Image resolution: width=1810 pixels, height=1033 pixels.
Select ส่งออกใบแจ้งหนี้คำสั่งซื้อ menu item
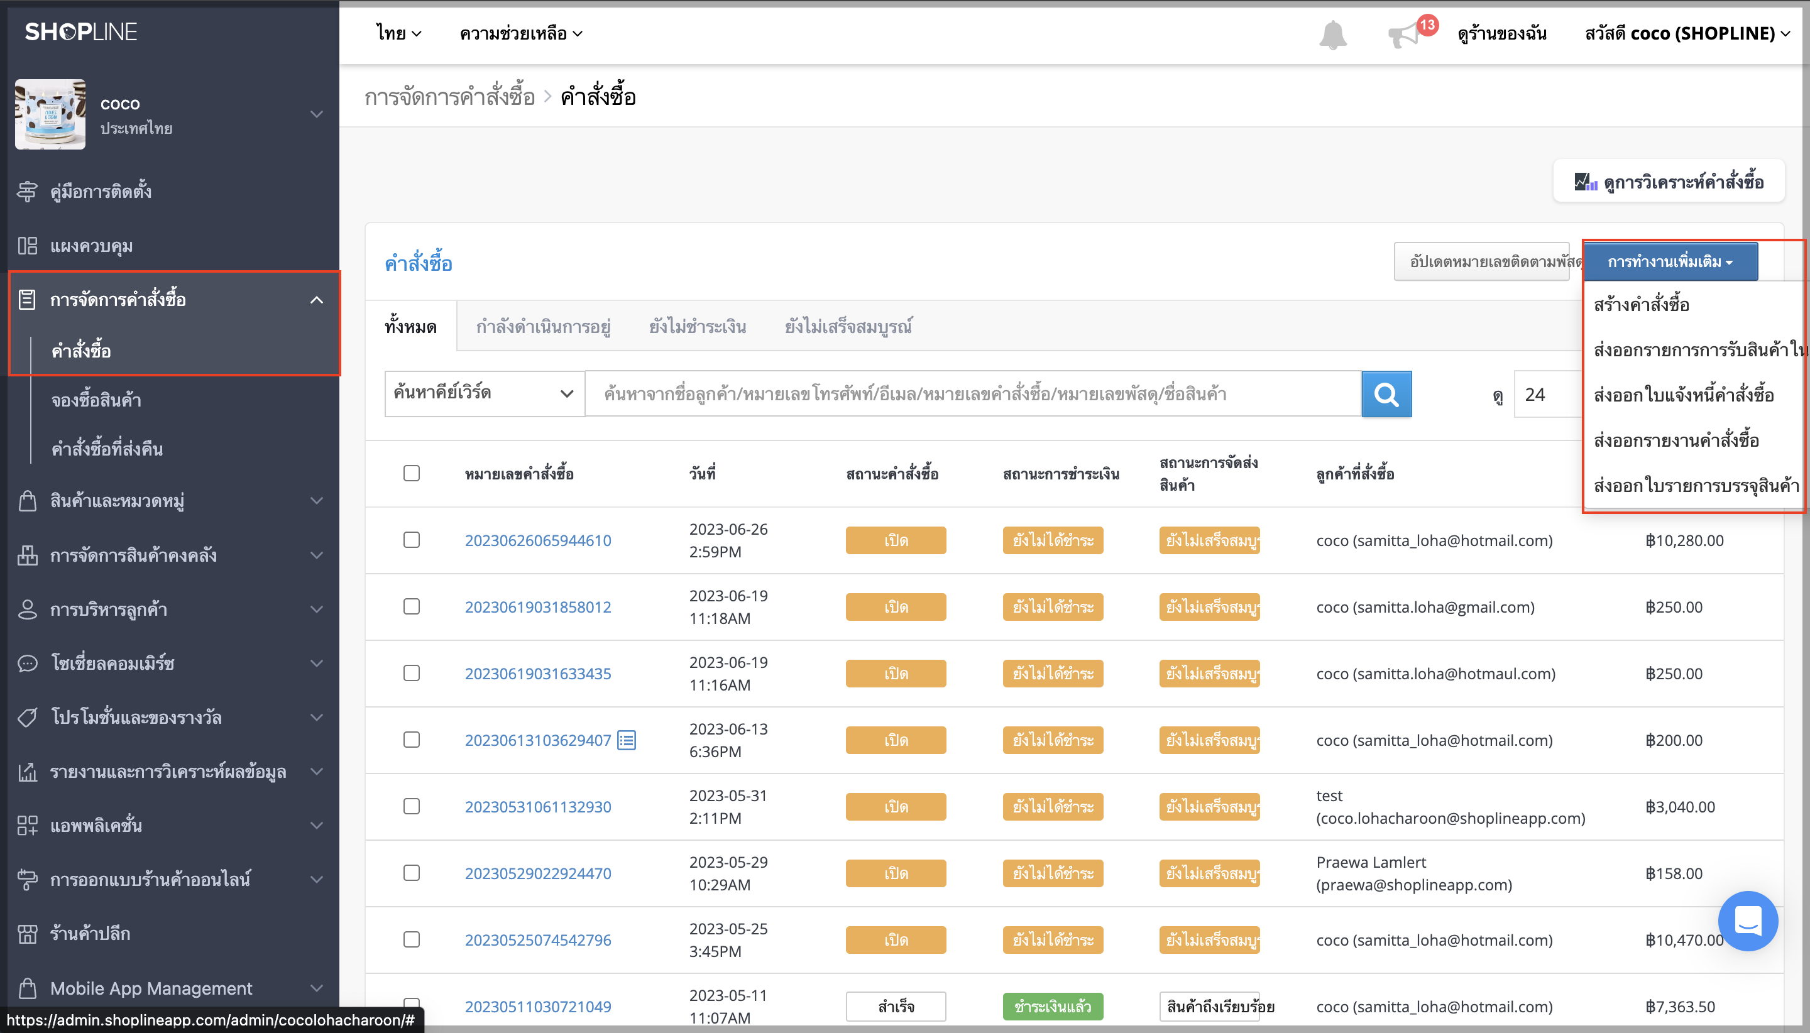pos(1683,395)
